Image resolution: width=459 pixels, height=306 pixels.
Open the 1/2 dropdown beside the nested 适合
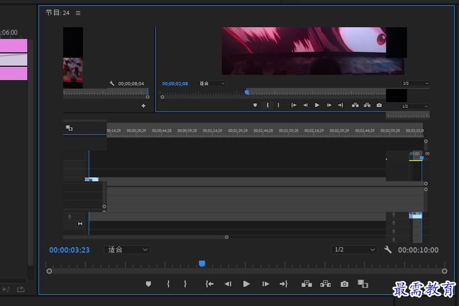tap(415, 84)
